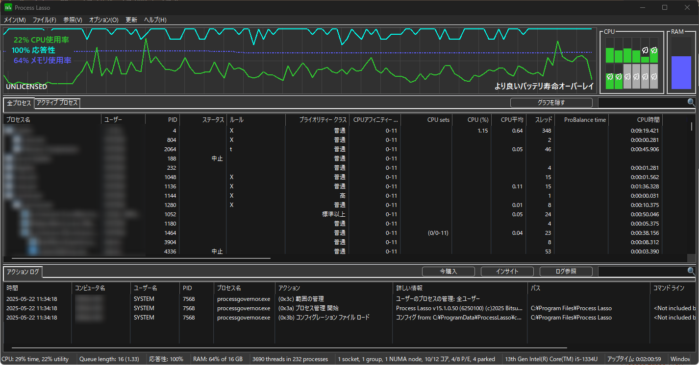Open the オプション(O) menu
This screenshot has width=699, height=365.
point(103,20)
